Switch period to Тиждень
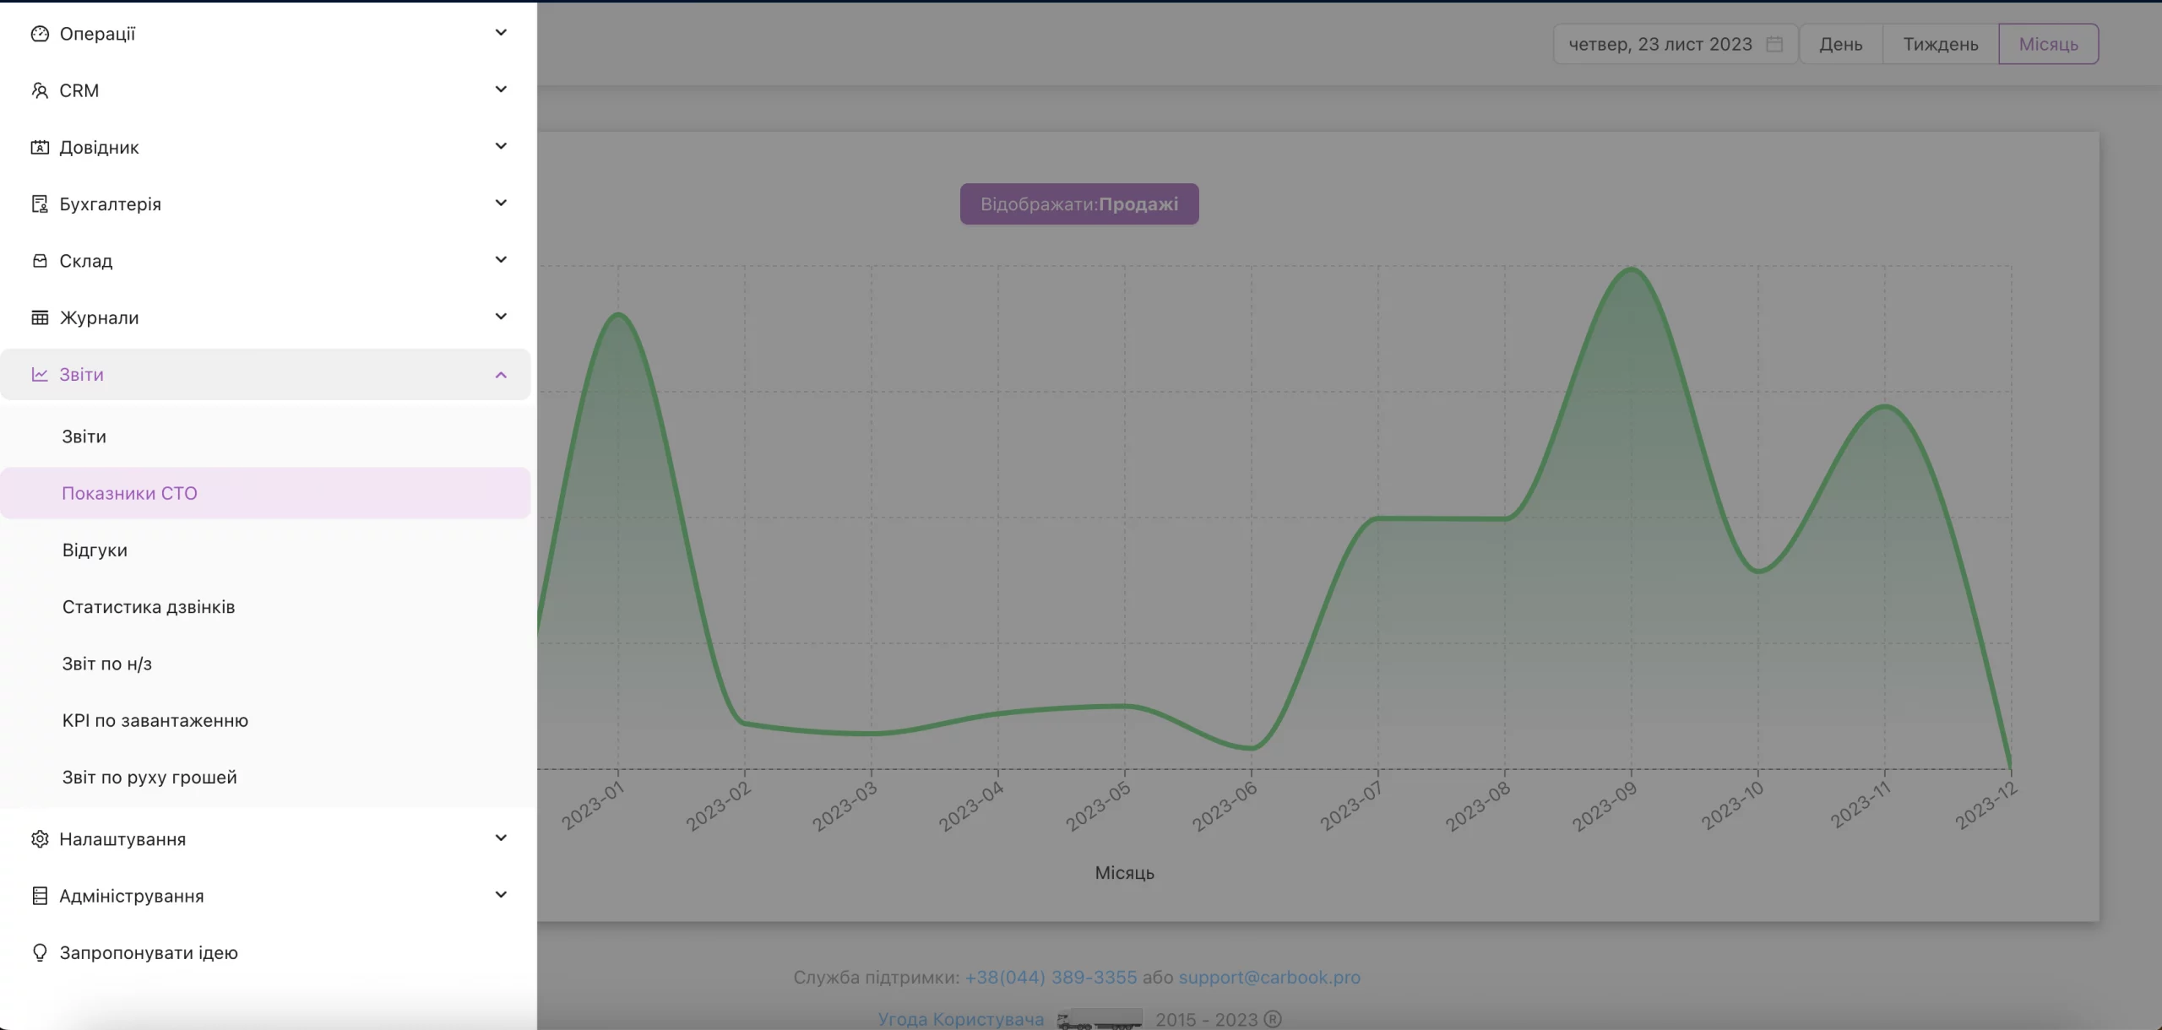 click(1941, 44)
